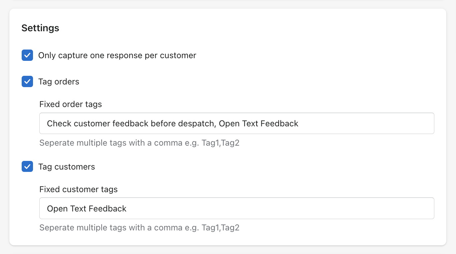Click the helper text below Fixed order tags
The image size is (456, 254).
[x=139, y=143]
